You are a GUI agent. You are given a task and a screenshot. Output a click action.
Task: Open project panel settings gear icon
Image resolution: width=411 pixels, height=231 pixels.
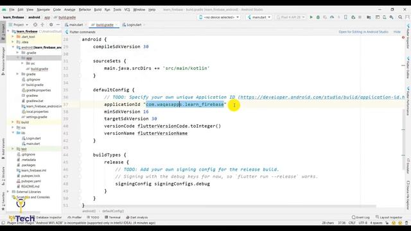[x=51, y=24]
